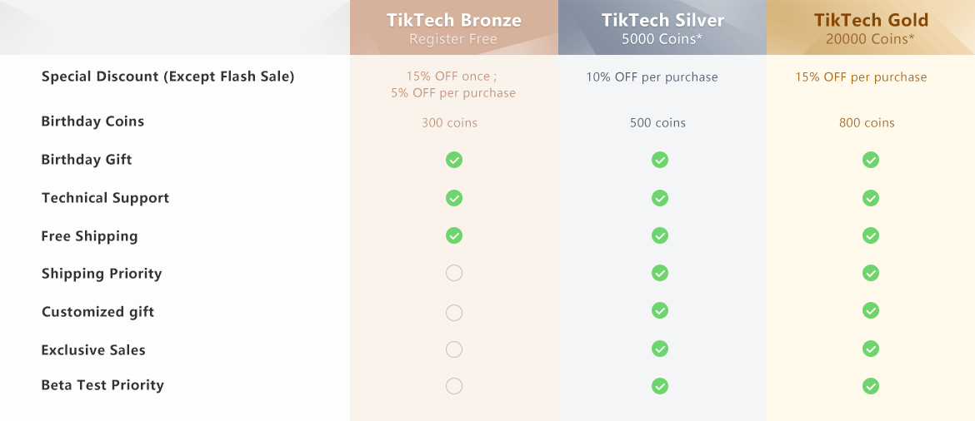
Task: Click Silver Shipping Priority checkmark icon
Action: click(660, 273)
